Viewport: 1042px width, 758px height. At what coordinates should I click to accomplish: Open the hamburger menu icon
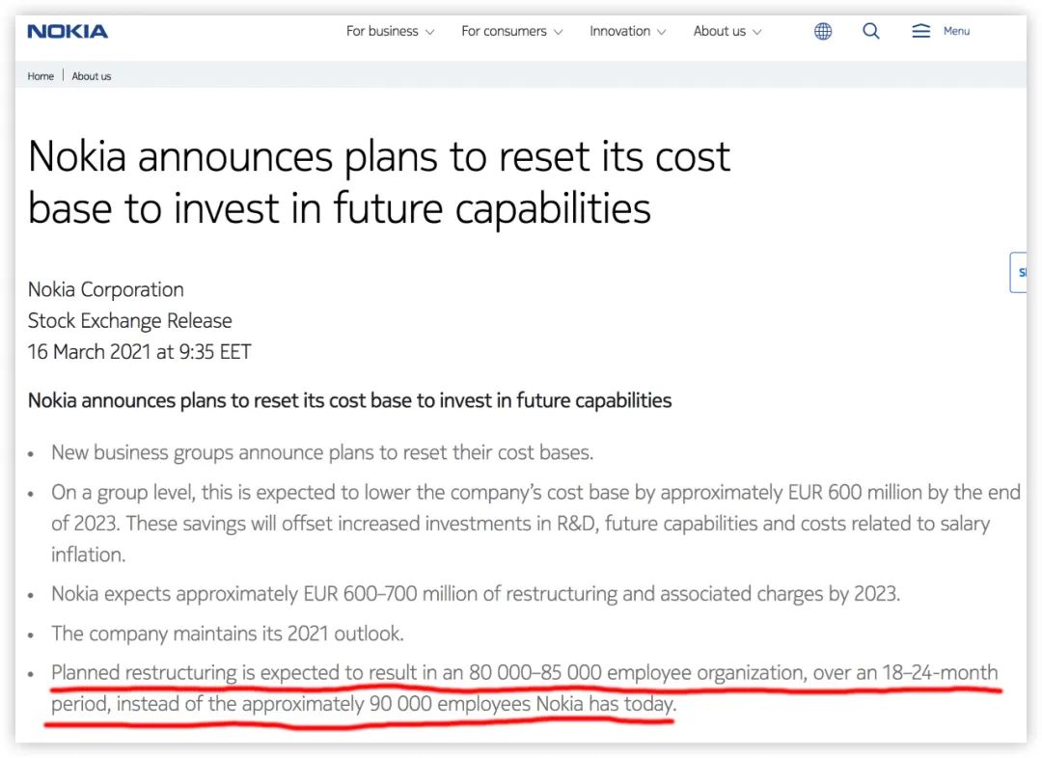click(x=920, y=32)
